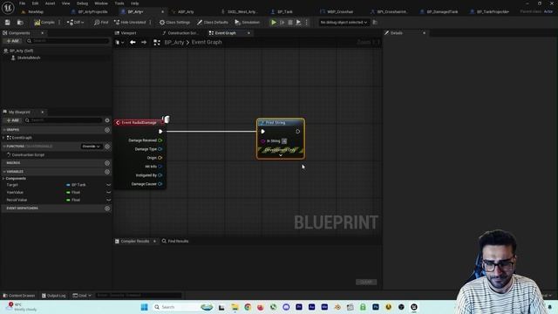Toggle Target variable visibility eye
Image resolution: width=558 pixels, height=314 pixels.
click(x=108, y=185)
